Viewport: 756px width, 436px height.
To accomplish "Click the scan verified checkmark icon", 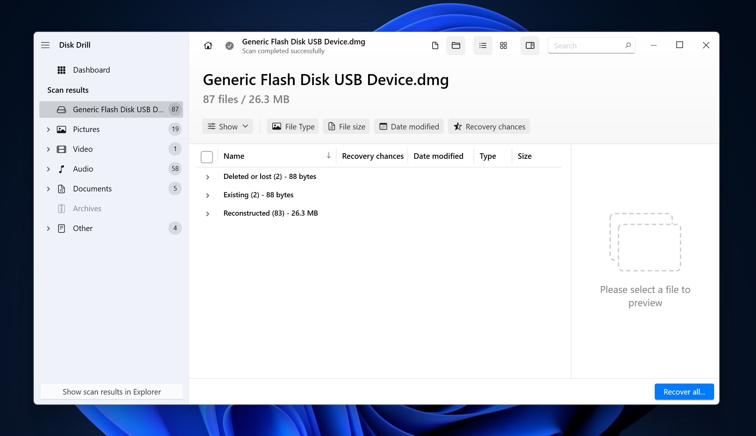I will point(229,46).
